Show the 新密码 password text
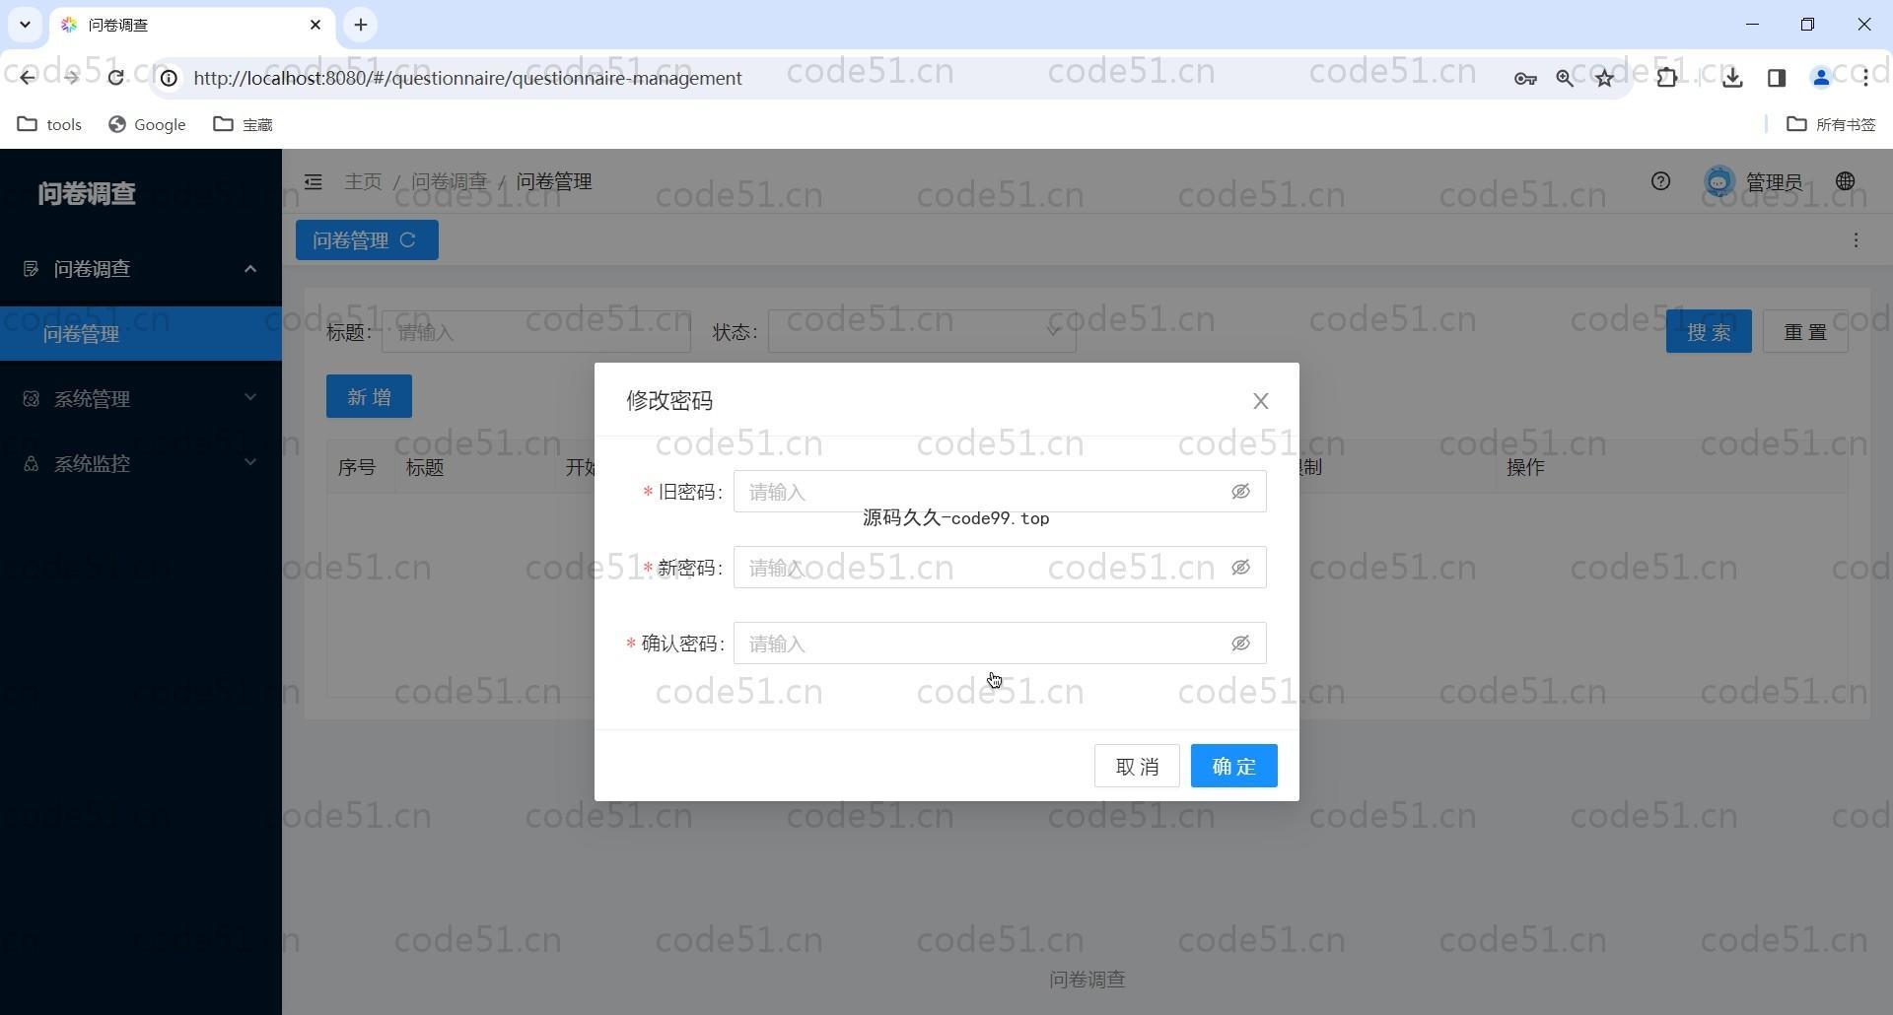1893x1015 pixels. point(1240,568)
